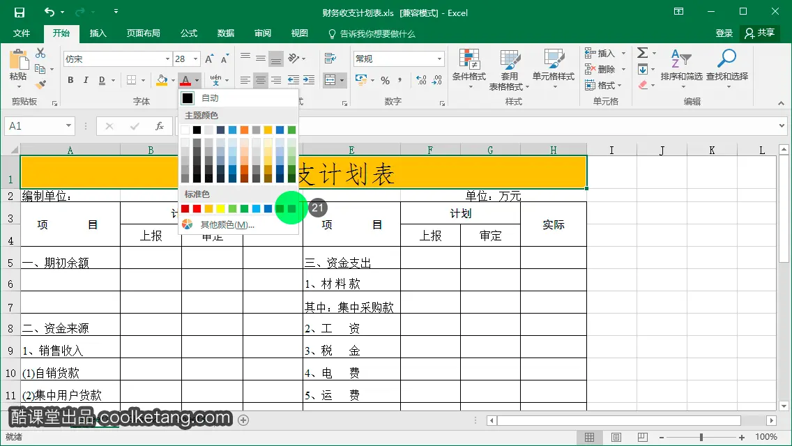The height and width of the screenshot is (446, 792).
Task: Open Format as Table (套用表格格式)
Action: 509,70
